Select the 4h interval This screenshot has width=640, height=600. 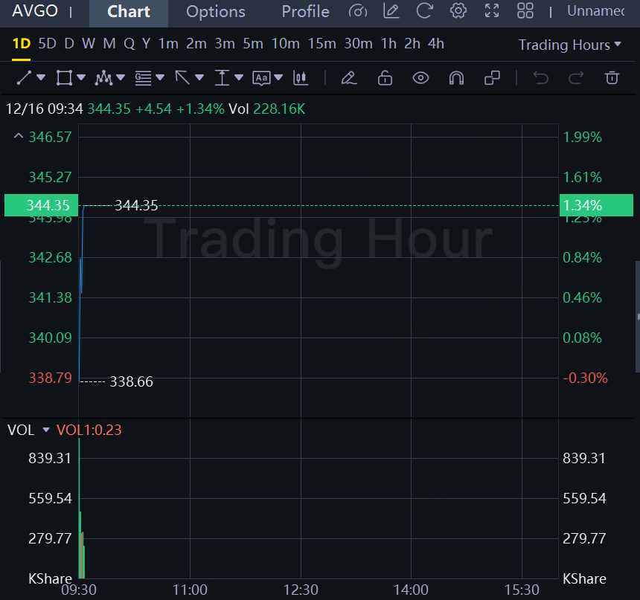(435, 43)
